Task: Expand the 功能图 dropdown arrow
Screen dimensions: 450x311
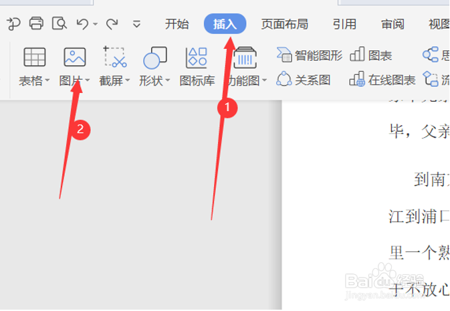Action: [265, 80]
